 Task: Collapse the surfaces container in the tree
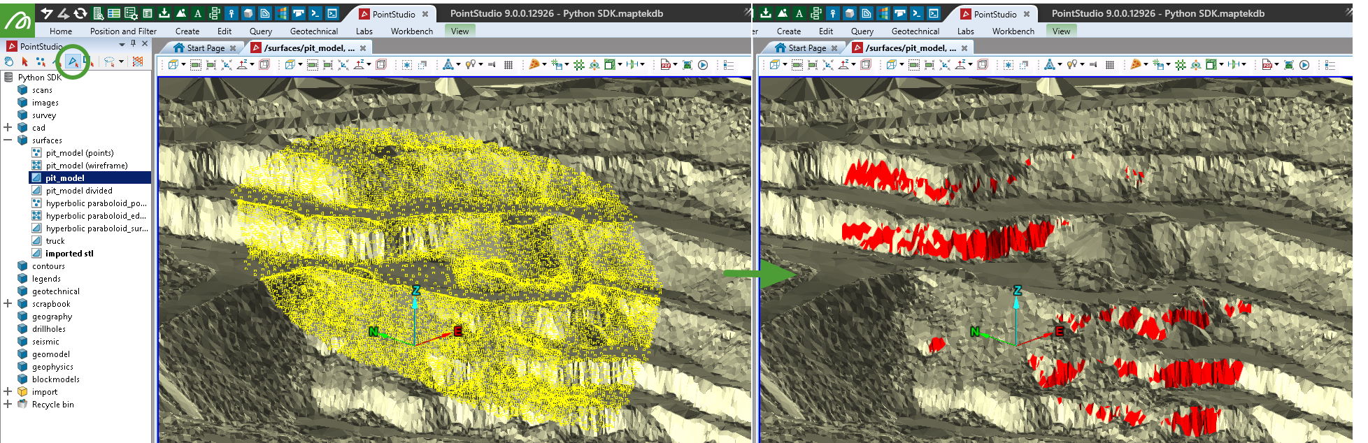pos(8,140)
